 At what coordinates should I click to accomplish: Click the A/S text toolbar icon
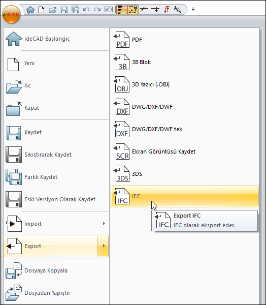[x=177, y=10]
